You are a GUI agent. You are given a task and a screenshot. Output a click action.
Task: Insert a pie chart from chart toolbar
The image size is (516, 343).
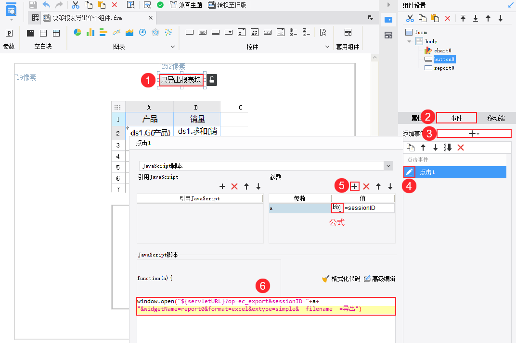tap(77, 32)
